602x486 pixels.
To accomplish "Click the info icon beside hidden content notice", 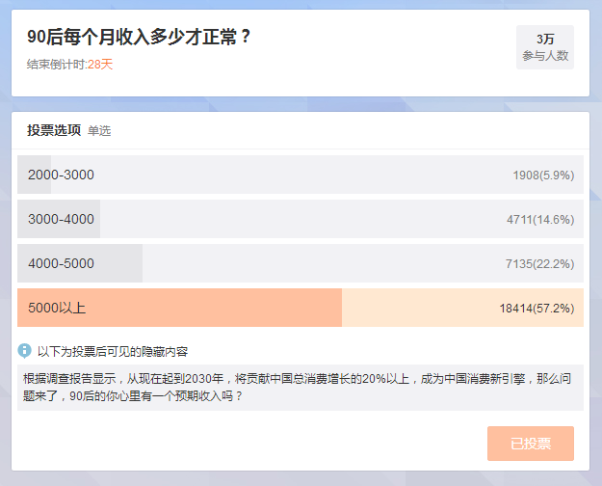I will (x=25, y=351).
